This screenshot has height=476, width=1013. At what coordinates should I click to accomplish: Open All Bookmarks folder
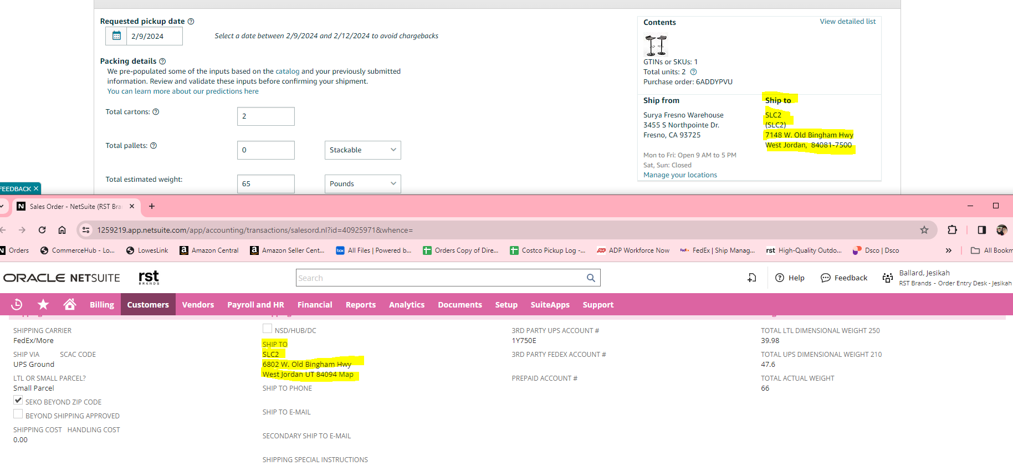point(992,250)
